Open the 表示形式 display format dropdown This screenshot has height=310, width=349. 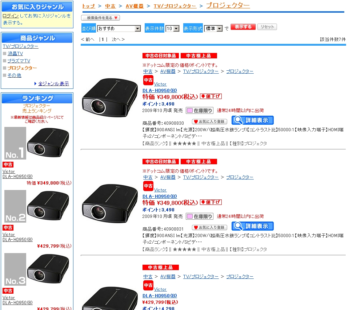213,28
